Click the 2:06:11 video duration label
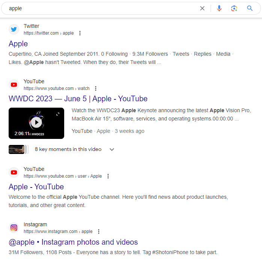 (x=22, y=134)
